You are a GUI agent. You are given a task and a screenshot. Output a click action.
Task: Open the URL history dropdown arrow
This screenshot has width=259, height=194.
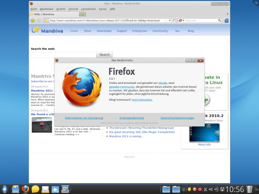170,20
